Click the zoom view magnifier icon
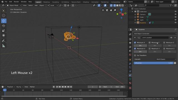The width and height of the screenshot is (178, 100). point(115,10)
